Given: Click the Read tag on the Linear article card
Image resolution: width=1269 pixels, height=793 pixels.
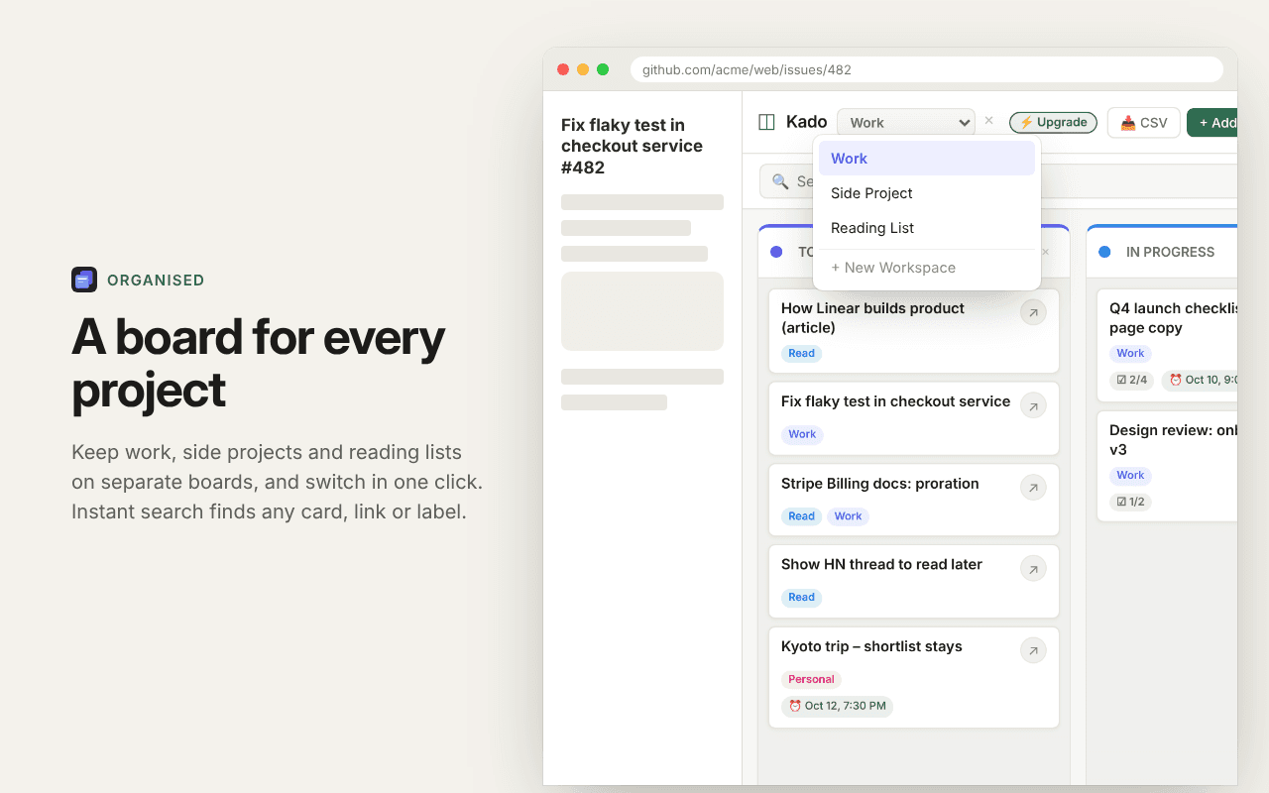Looking at the screenshot, I should click(x=802, y=353).
